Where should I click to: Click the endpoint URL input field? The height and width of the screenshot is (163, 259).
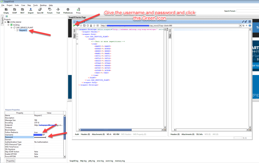[x=170, y=26]
